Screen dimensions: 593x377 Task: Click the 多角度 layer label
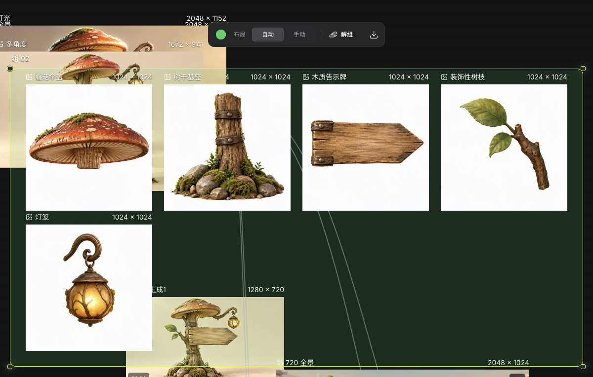16,44
